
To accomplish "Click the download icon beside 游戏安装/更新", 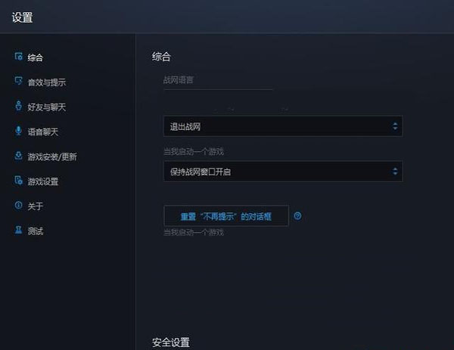I will click(18, 156).
